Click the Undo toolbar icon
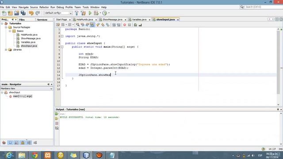Screen dimensions: 283x159 click(31, 13)
